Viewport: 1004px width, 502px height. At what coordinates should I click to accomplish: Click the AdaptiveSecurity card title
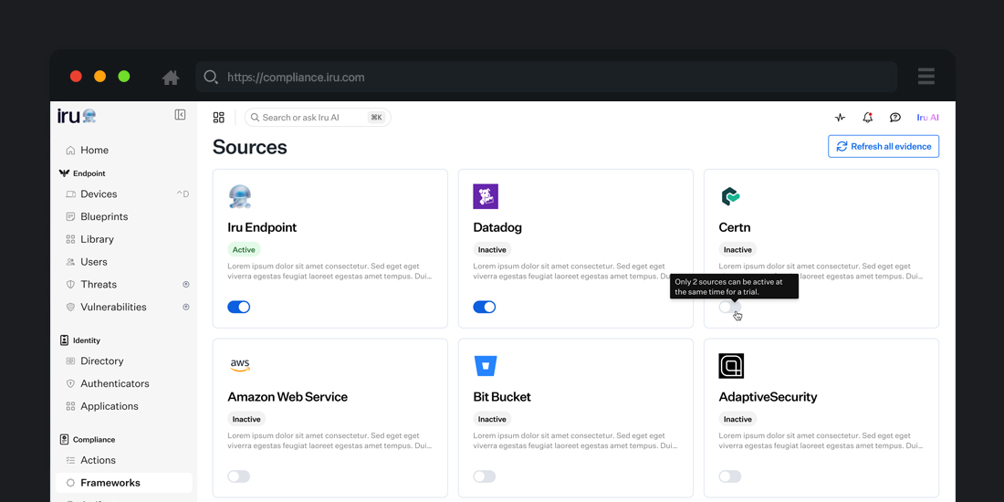click(768, 397)
